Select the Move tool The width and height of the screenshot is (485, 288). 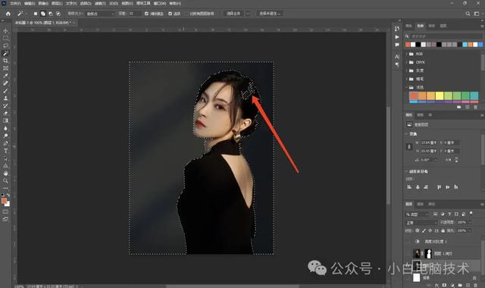pyautogui.click(x=5, y=30)
